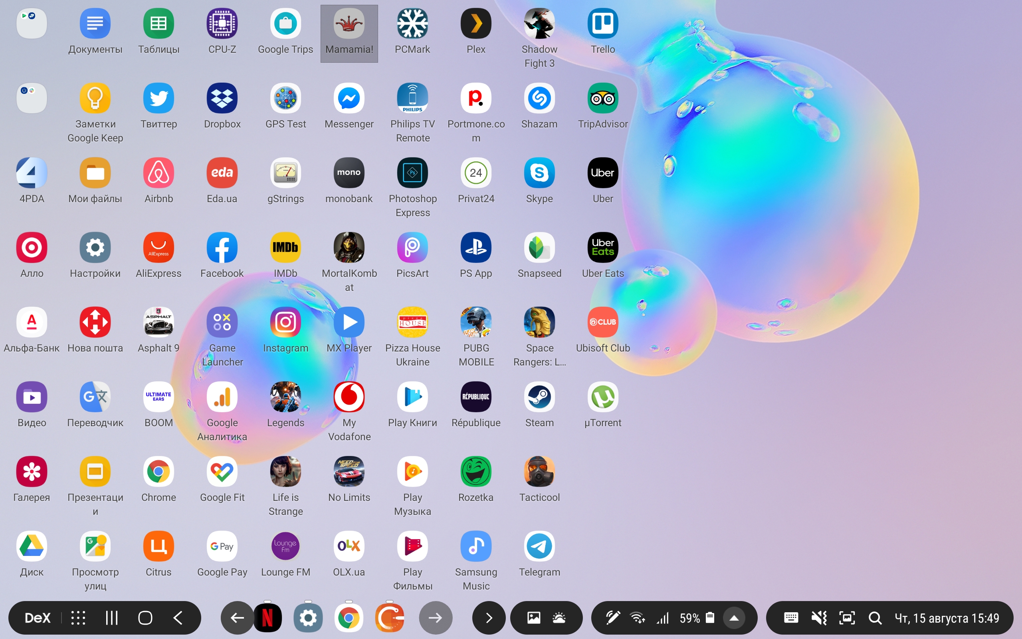Expand the notification chevron on the taskbar
1022x639 pixels.
click(489, 618)
